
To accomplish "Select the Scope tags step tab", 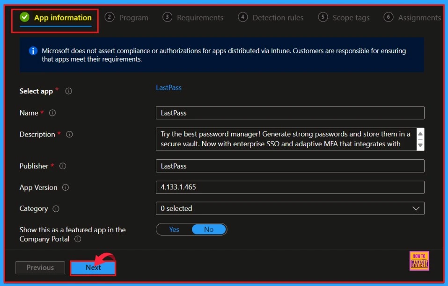I will (x=344, y=18).
